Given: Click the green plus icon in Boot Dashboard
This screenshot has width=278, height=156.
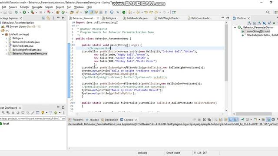Looking at the screenshot, I should point(56,113).
